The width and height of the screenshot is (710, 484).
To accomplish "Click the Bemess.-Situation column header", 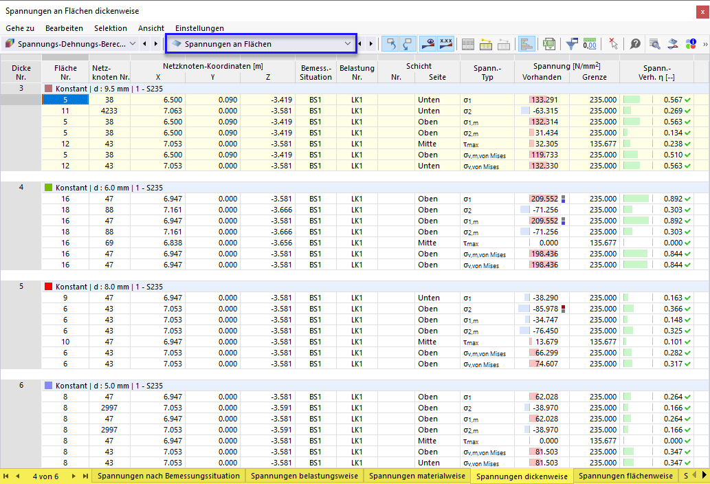I will tap(315, 72).
